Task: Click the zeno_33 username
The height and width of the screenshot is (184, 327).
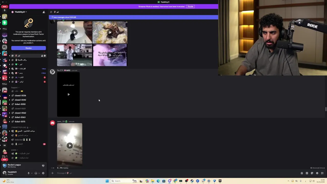Action: pos(61,121)
